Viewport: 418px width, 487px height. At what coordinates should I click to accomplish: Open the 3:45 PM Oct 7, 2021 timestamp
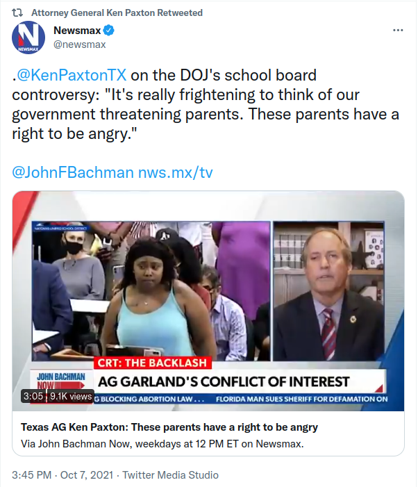(x=62, y=475)
